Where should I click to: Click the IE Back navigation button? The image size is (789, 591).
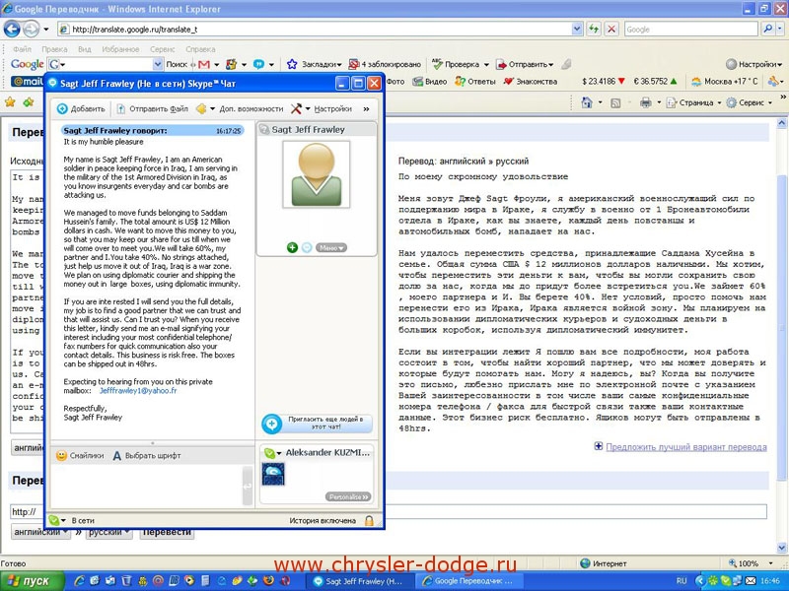12,30
